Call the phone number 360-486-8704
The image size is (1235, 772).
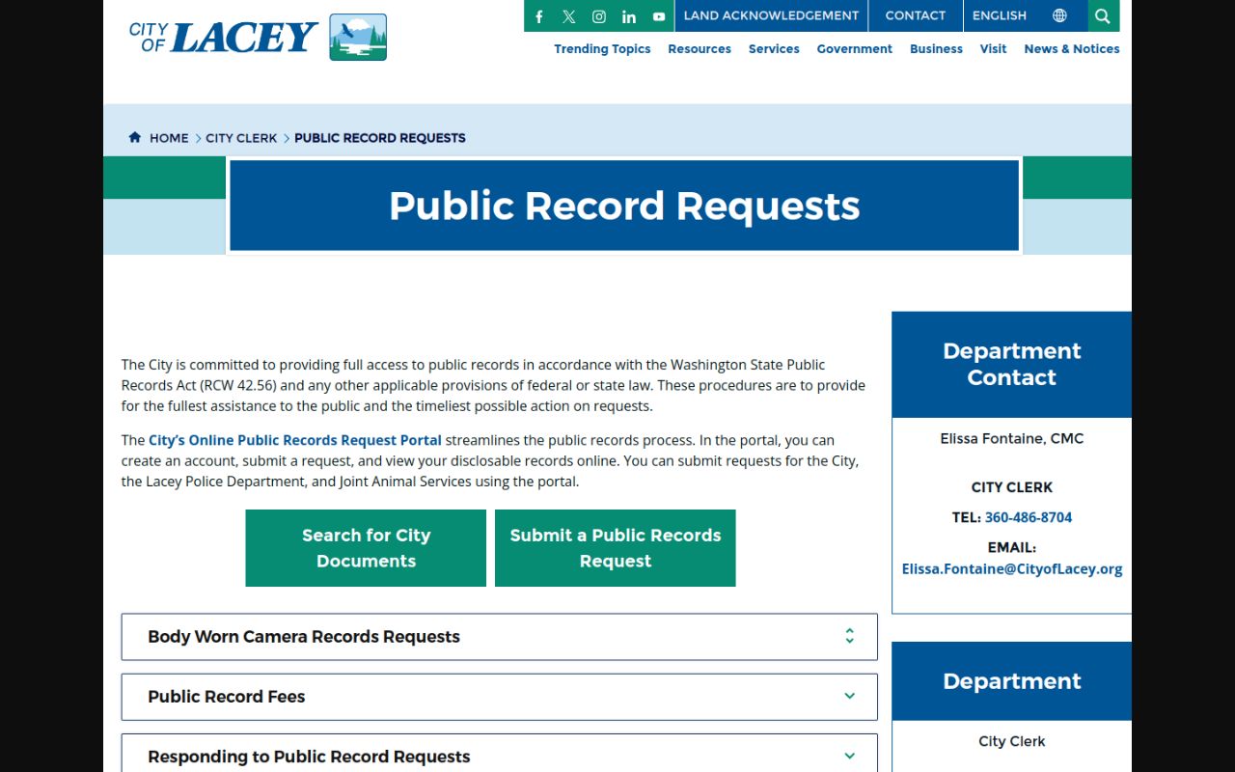pyautogui.click(x=1029, y=517)
